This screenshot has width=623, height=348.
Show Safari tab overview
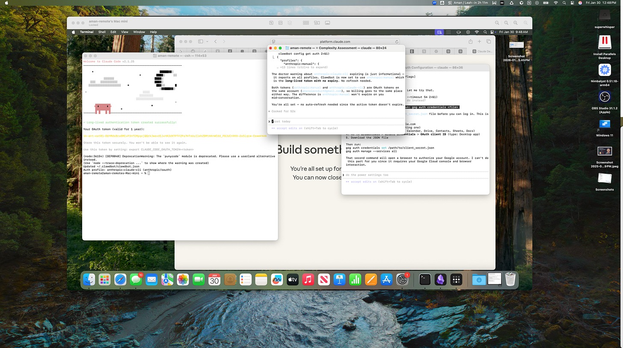point(488,41)
